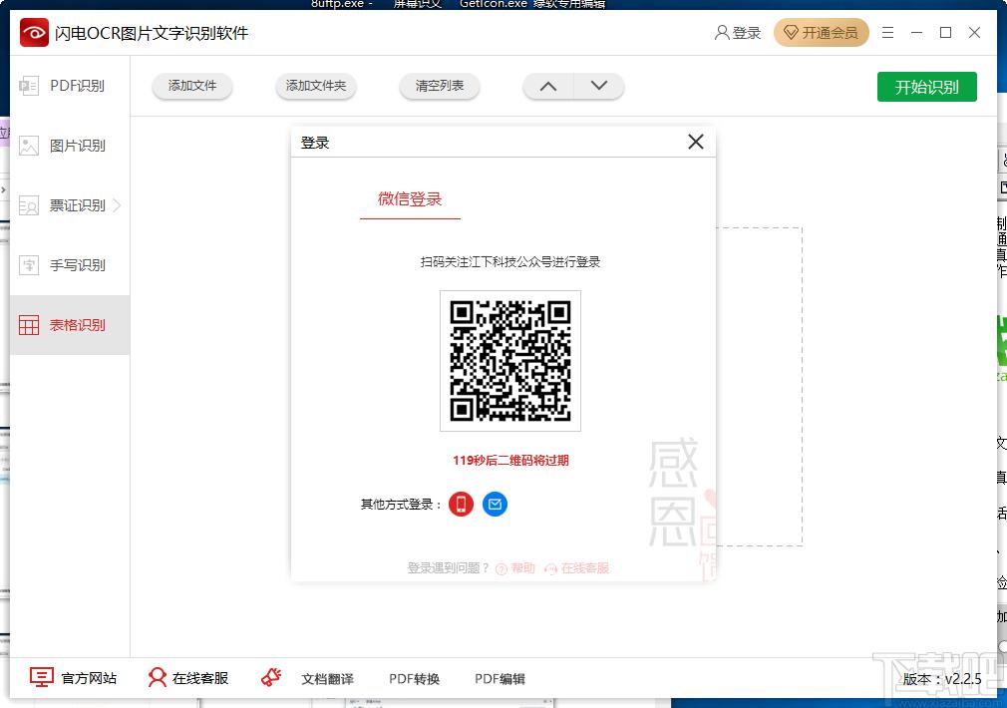Choose the blue email login icon
Viewport: 1007px width, 708px height.
[x=495, y=505]
